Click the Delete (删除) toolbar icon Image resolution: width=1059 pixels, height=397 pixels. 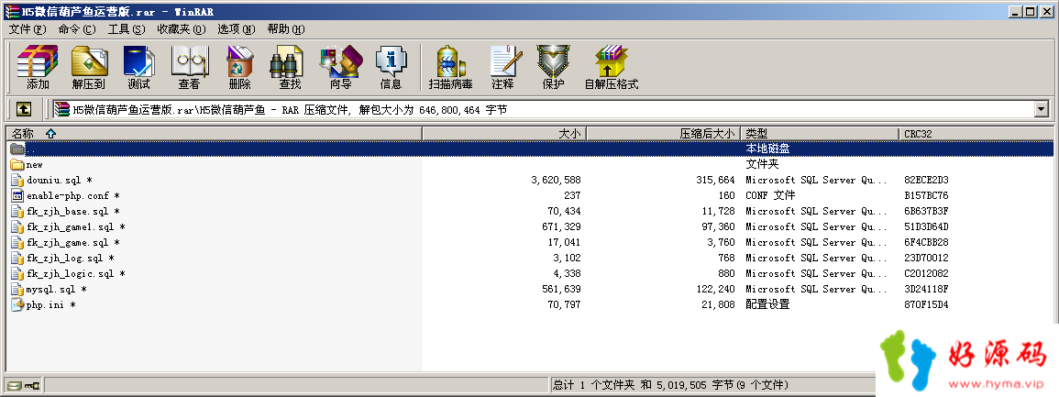click(x=239, y=68)
